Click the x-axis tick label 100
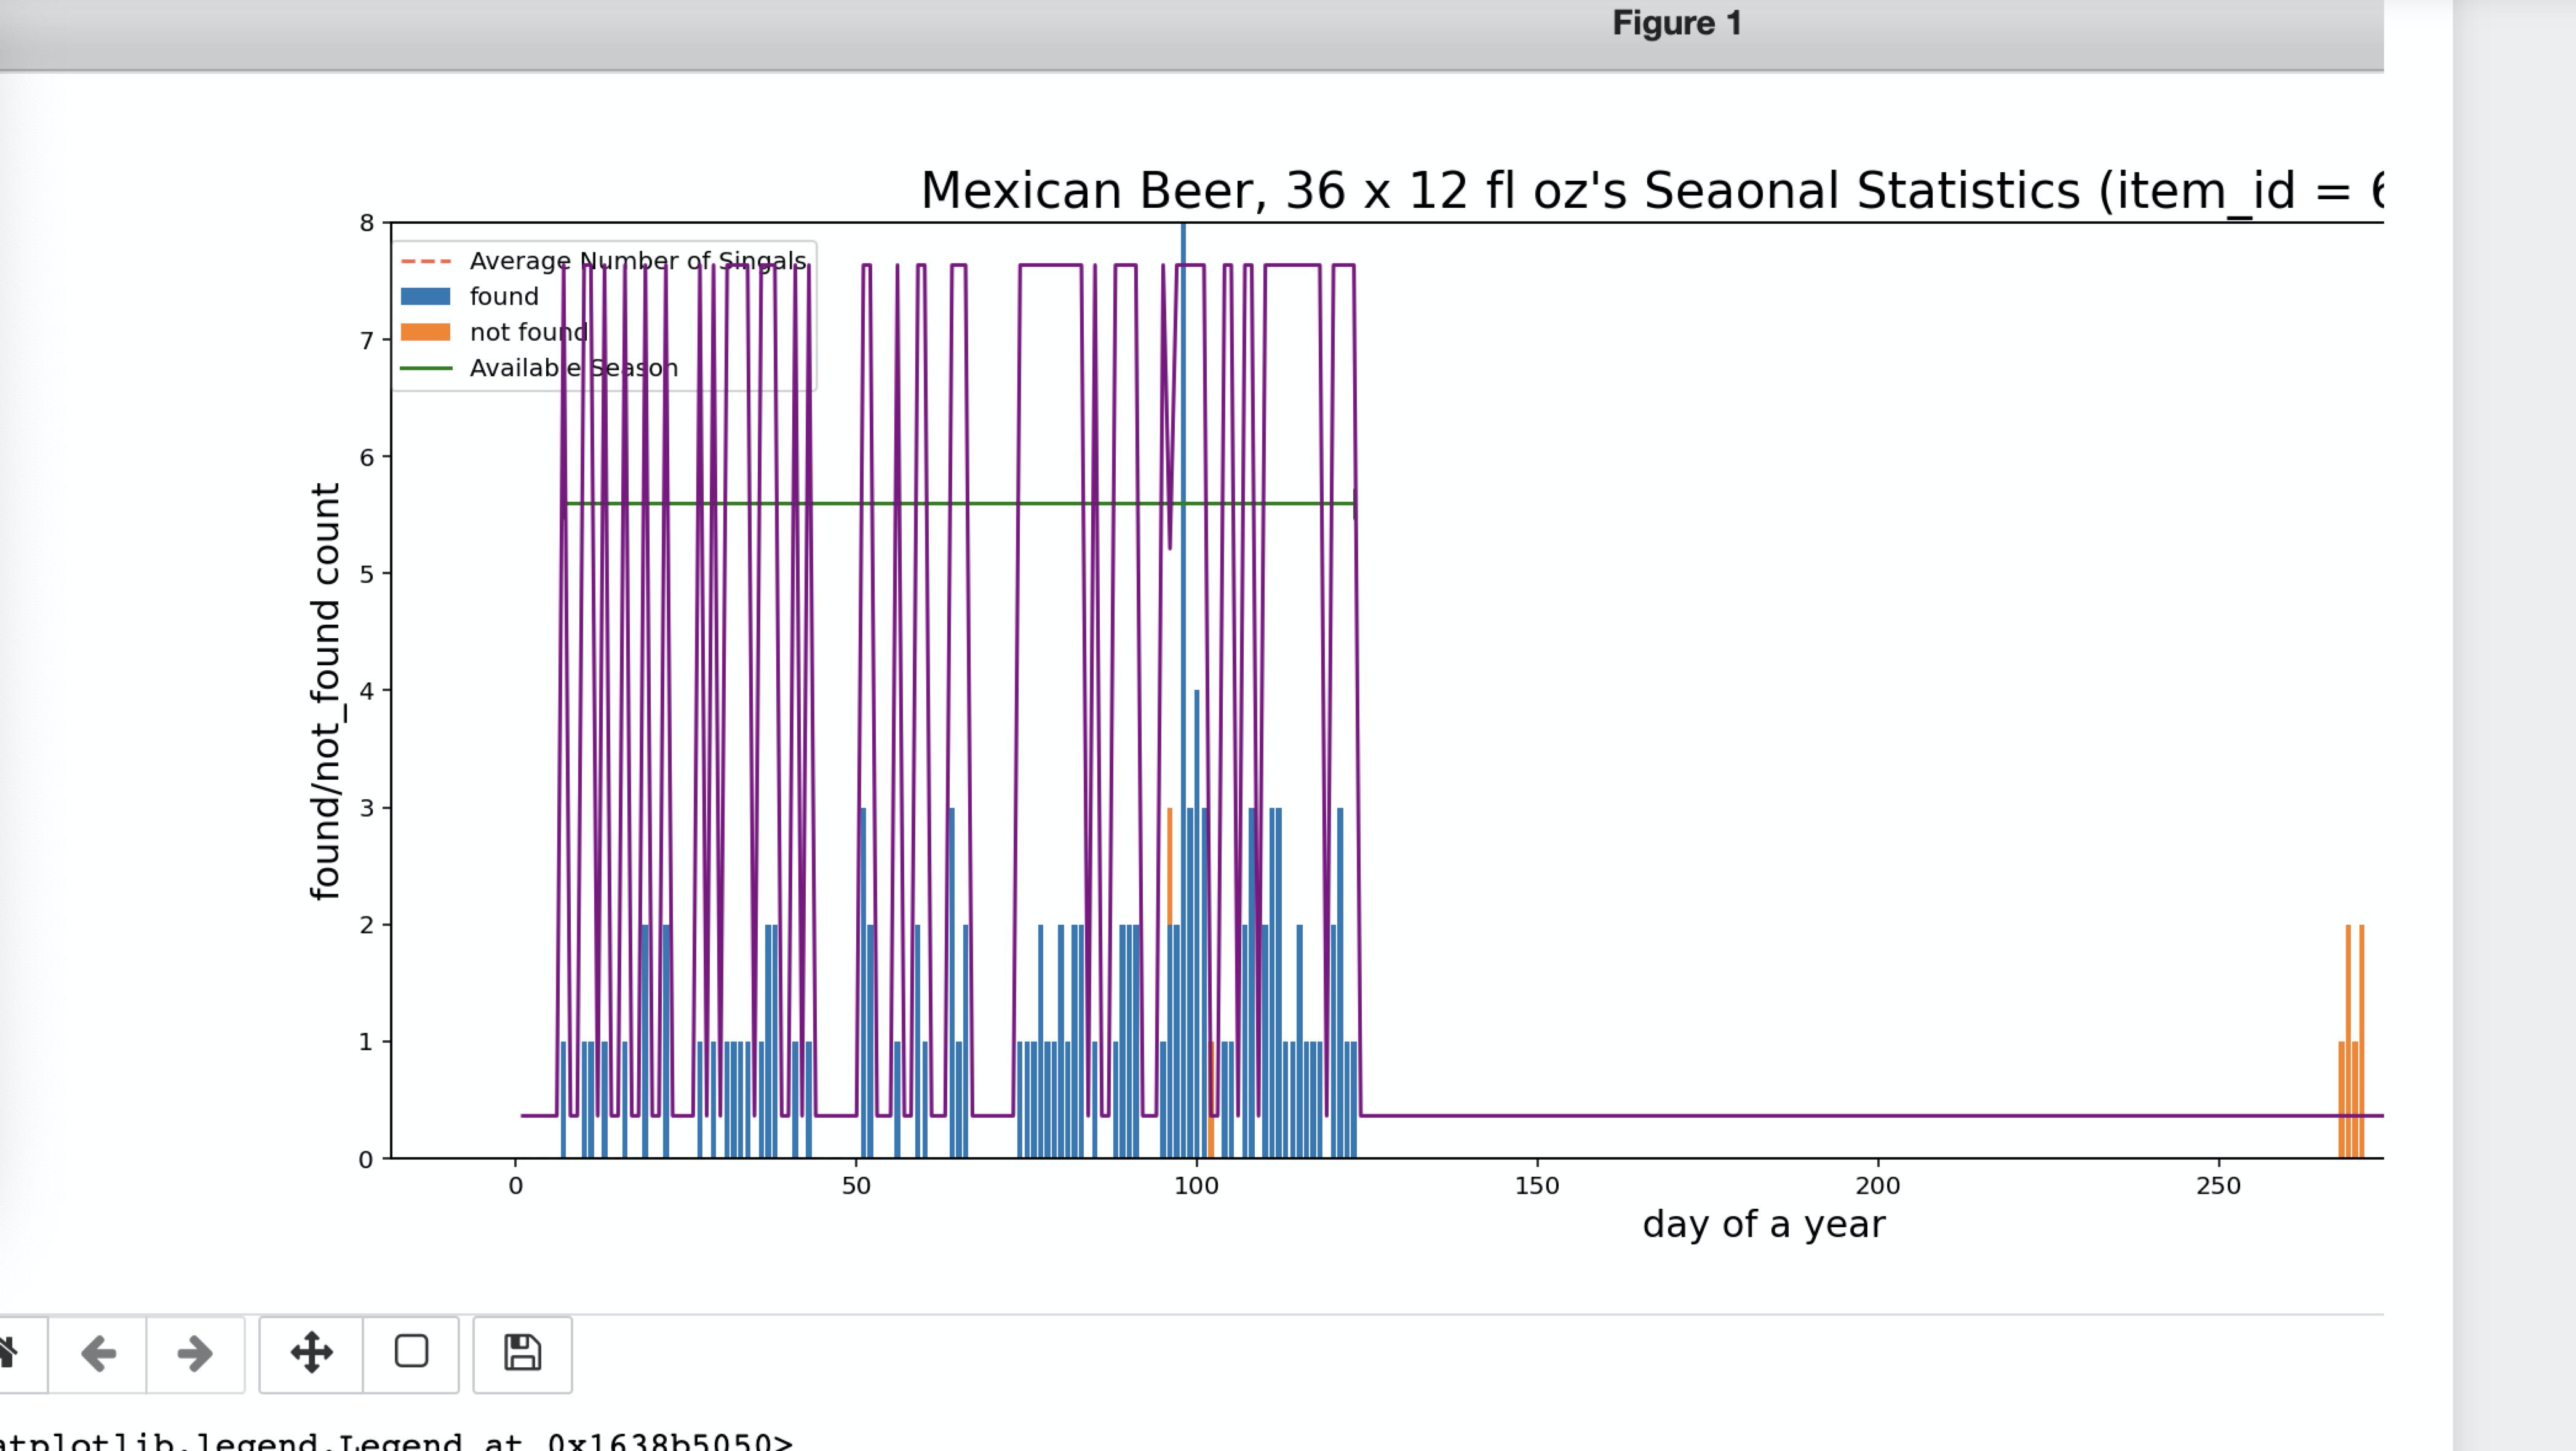Image resolution: width=2576 pixels, height=1451 pixels. click(1196, 1186)
